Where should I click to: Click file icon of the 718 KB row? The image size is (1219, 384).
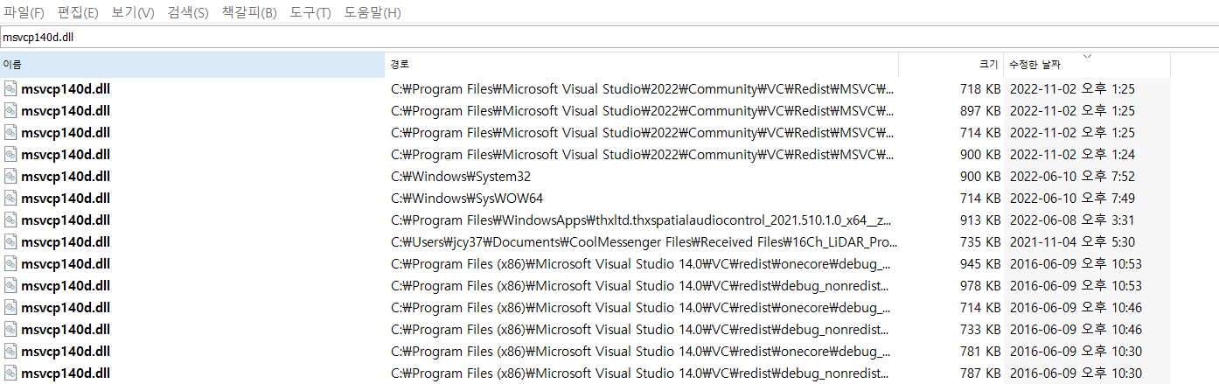click(10, 88)
